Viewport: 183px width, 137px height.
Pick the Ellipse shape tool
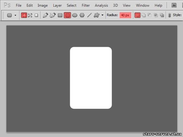pyautogui.click(x=75, y=15)
